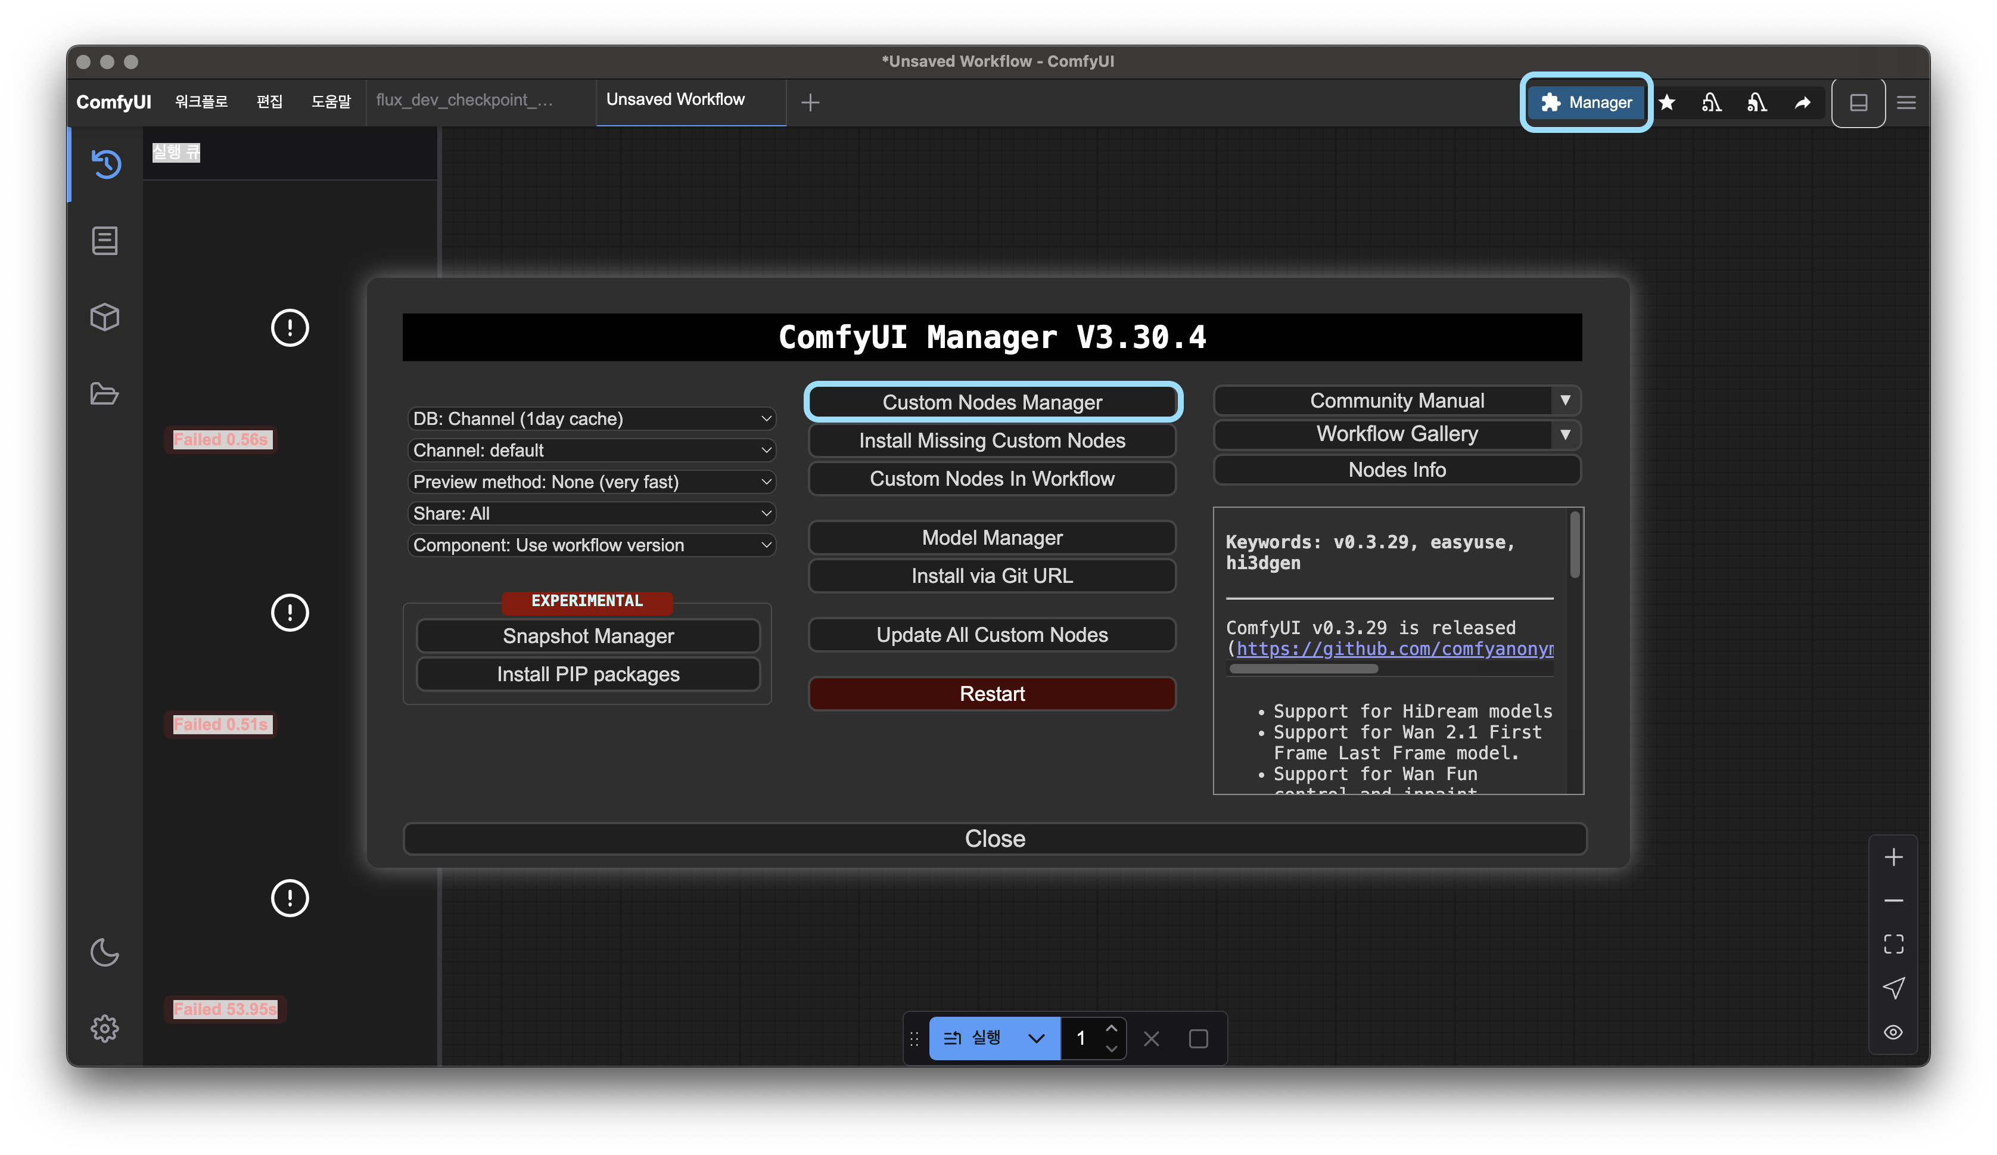Viewport: 1997px width, 1155px height.
Task: Click the news panel vertical scrollbar
Action: click(1575, 545)
